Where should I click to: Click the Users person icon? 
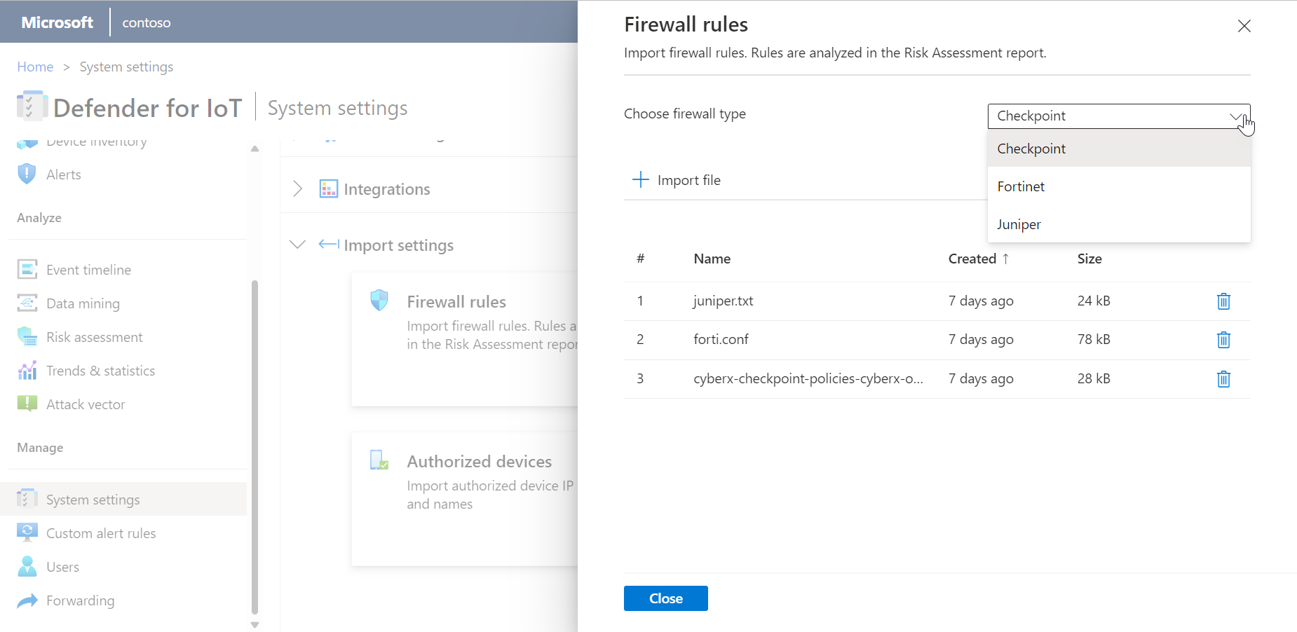(x=27, y=566)
